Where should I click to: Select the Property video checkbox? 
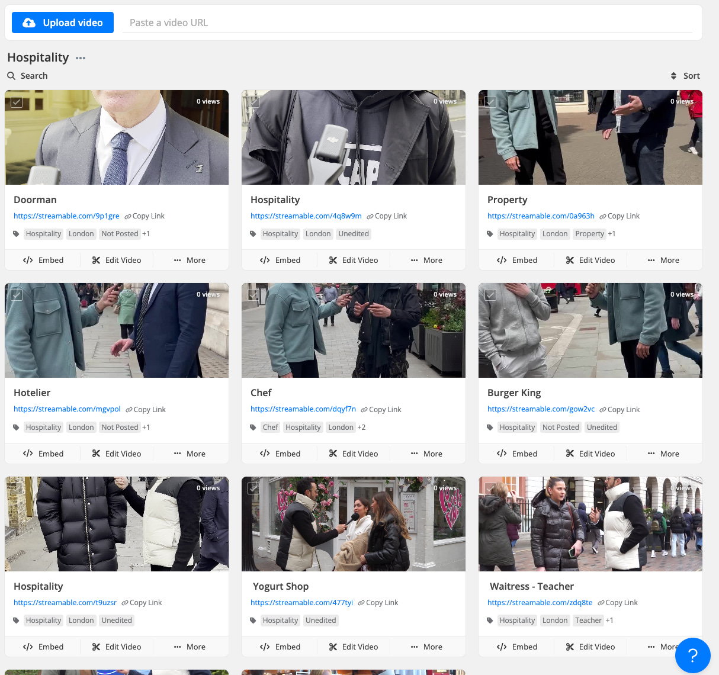[x=490, y=102]
